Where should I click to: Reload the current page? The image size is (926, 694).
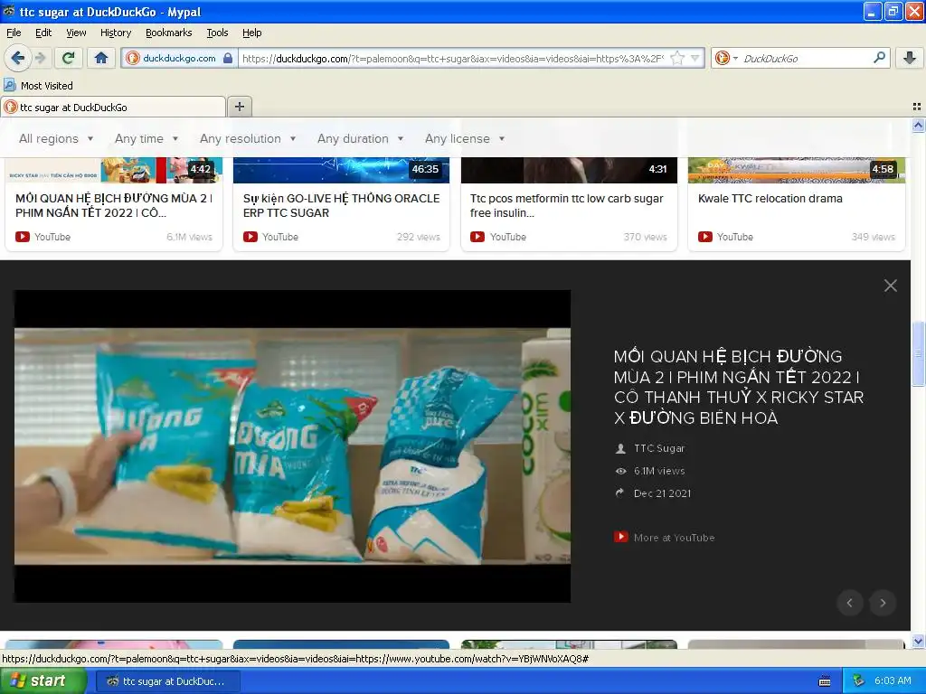click(69, 58)
